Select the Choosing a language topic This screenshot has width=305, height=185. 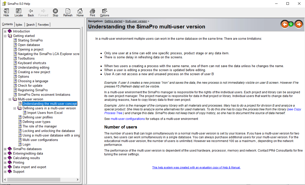pos(33,81)
